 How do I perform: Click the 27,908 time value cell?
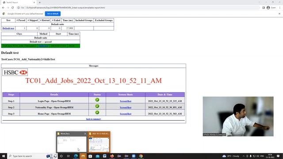[68, 28]
